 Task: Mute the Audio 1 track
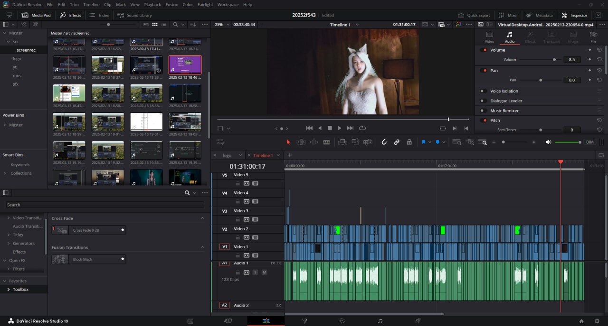click(x=265, y=272)
